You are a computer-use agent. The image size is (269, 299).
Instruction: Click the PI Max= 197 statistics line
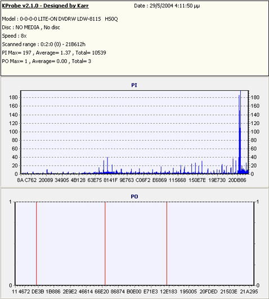[54, 52]
